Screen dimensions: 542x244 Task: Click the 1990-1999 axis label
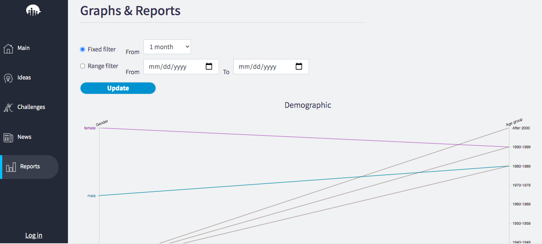pyautogui.click(x=522, y=147)
